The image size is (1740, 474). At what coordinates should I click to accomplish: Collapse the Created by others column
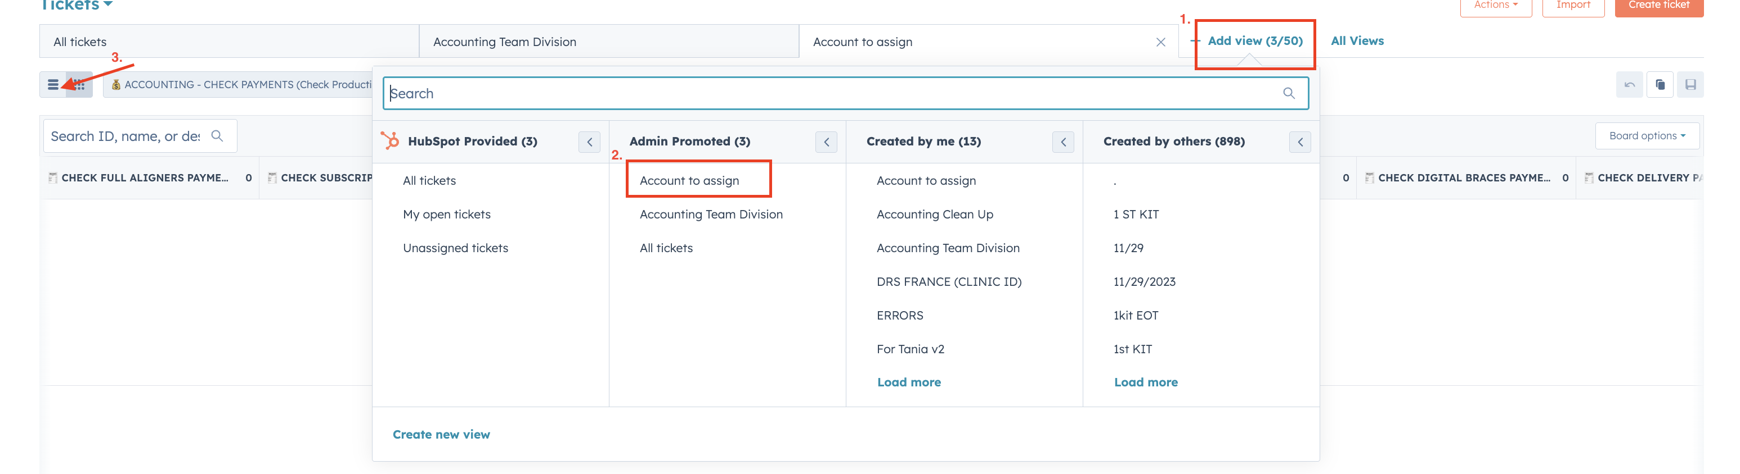(1299, 142)
